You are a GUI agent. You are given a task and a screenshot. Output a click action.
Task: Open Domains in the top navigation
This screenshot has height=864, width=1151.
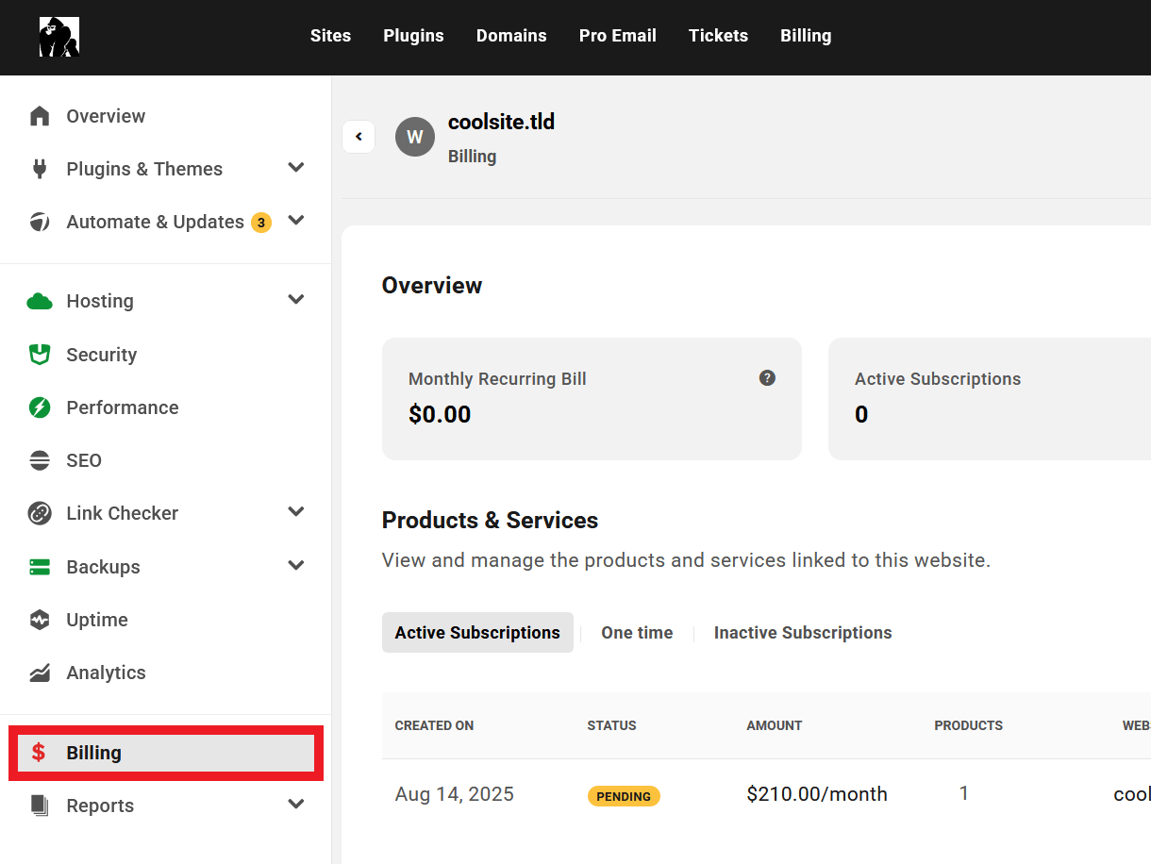click(x=511, y=36)
